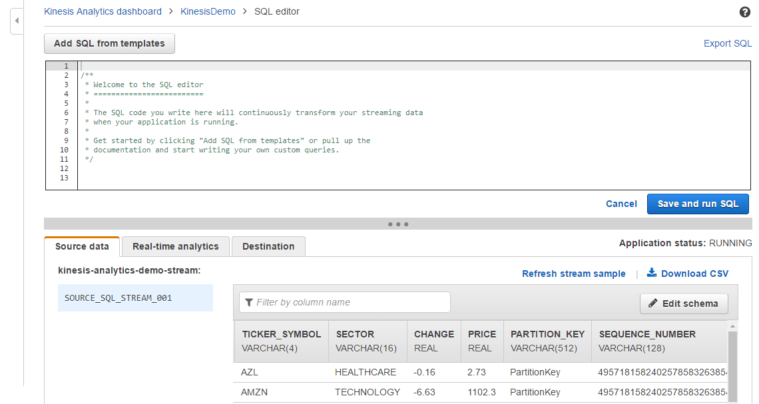759x404 pixels.
Task: Click Add SQL from templates button
Action: pyautogui.click(x=109, y=43)
